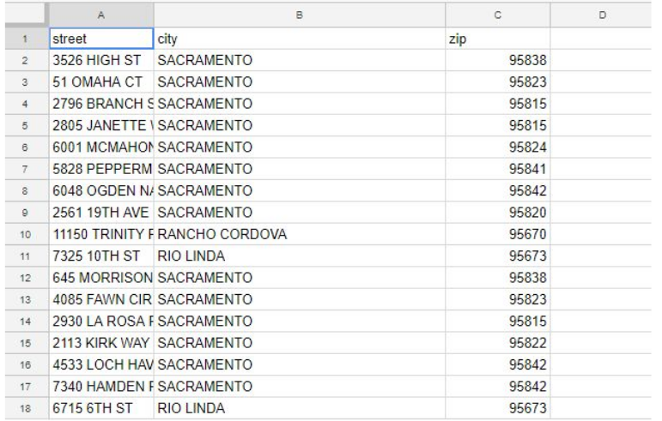Select SACRAMENTO cell in row 2
The height and width of the screenshot is (421, 662).
click(300, 60)
